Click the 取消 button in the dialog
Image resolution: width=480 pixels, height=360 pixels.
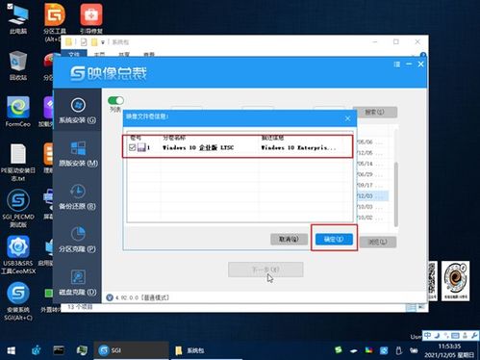click(289, 239)
